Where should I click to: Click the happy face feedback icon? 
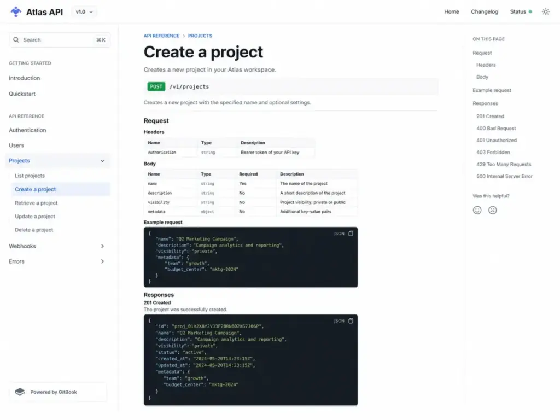point(477,210)
